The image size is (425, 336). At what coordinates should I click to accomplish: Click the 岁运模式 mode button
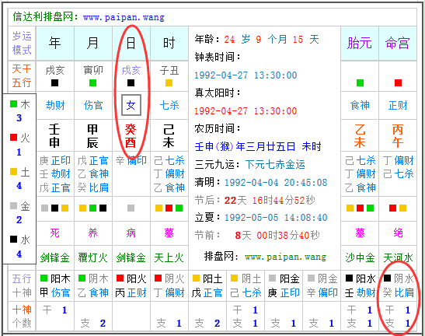pyautogui.click(x=22, y=43)
